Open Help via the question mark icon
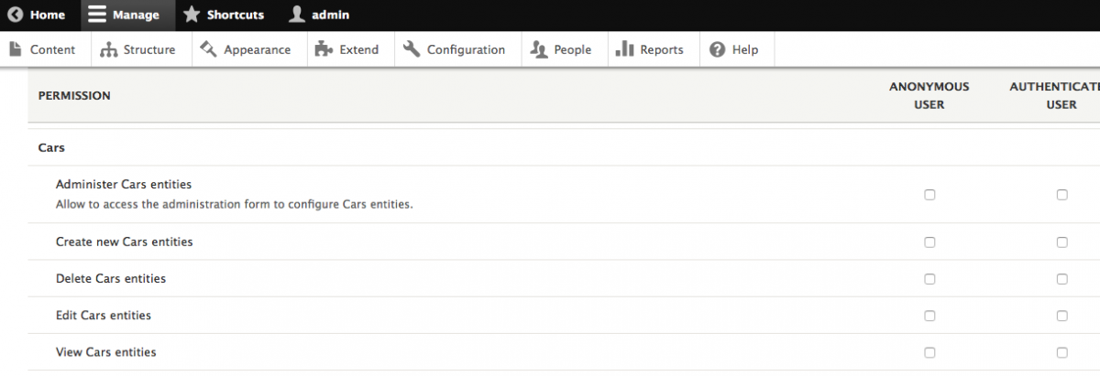 click(718, 49)
